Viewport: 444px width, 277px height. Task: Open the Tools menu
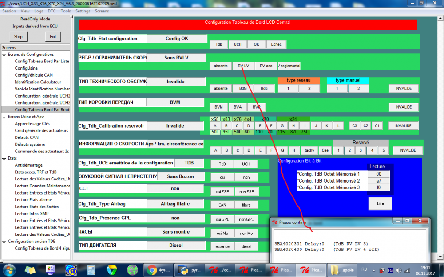[x=66, y=11]
